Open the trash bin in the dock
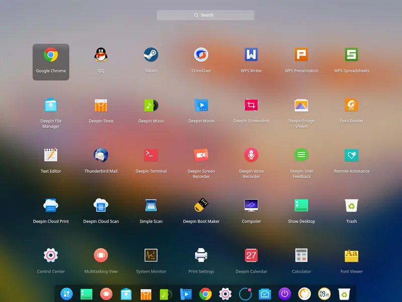 click(344, 294)
